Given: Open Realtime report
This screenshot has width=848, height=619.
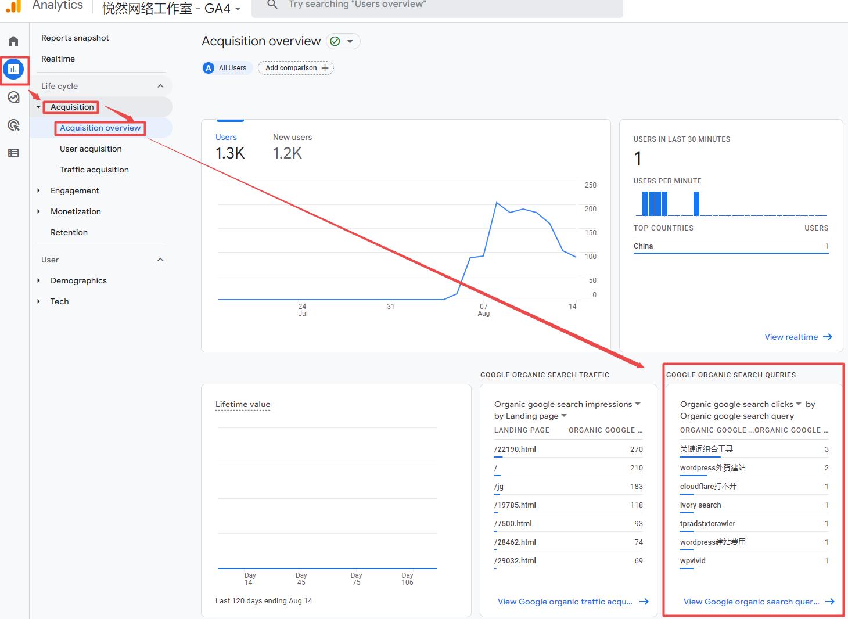Looking at the screenshot, I should coord(58,59).
